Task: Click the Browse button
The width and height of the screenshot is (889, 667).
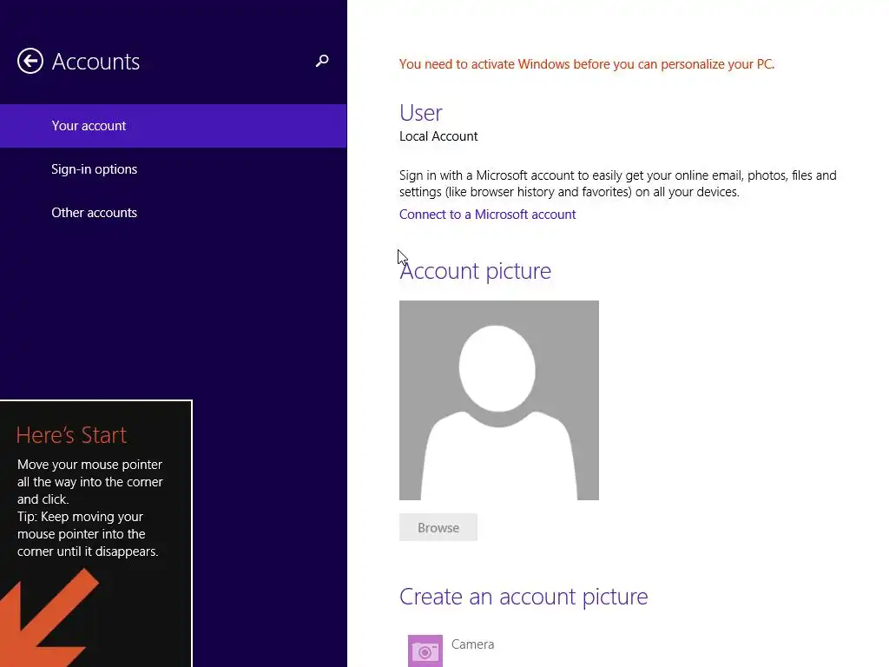Action: tap(438, 527)
